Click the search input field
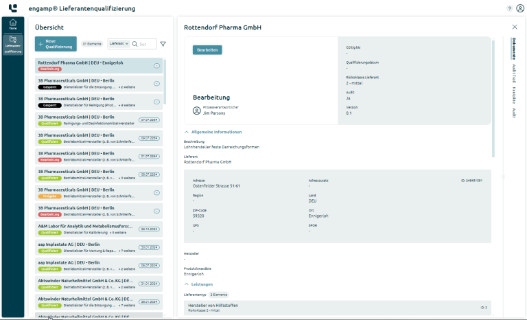Image resolution: width=527 pixels, height=320 pixels. [148, 44]
